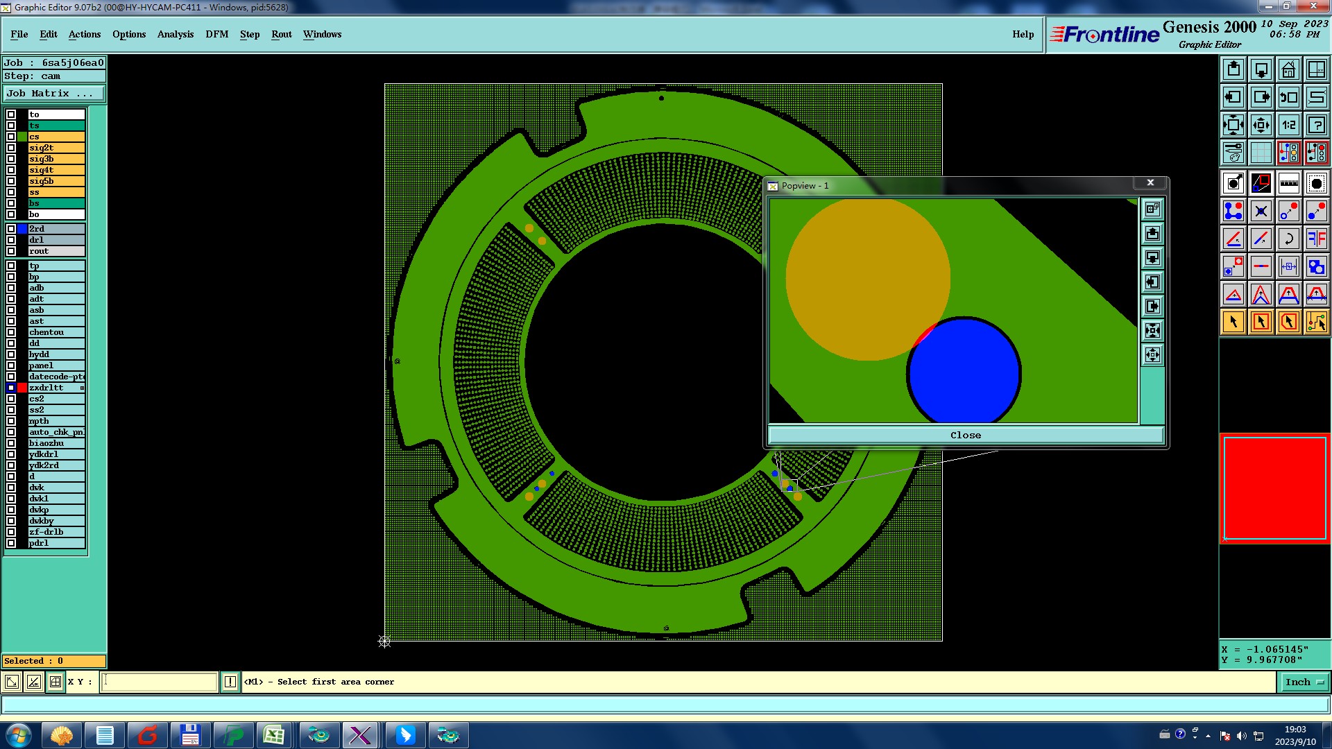1332x749 pixels.
Task: Click the Close button in Popview
Action: [965, 436]
